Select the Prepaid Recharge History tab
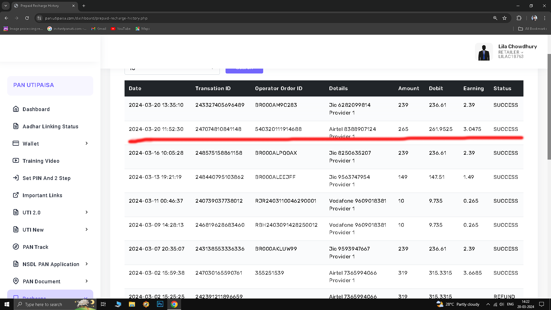 (40, 6)
